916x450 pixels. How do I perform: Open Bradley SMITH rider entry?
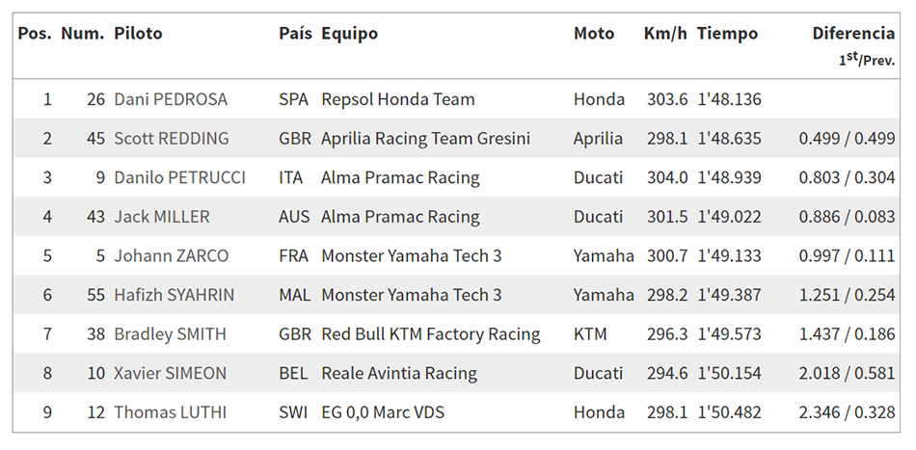(170, 334)
